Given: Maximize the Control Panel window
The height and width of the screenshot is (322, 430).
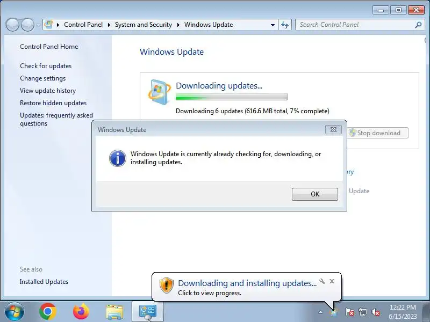Looking at the screenshot, I should tap(398, 10).
